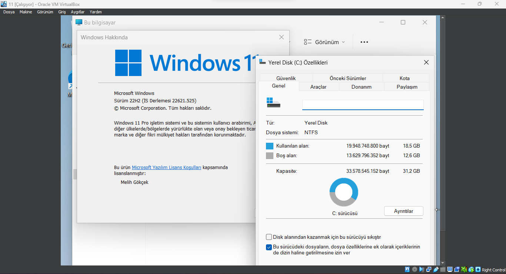Click the 18,5 GB used space text

pyautogui.click(x=412, y=146)
